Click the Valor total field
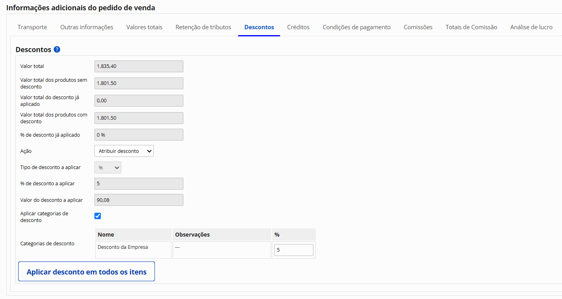This screenshot has width=562, height=299. [139, 66]
